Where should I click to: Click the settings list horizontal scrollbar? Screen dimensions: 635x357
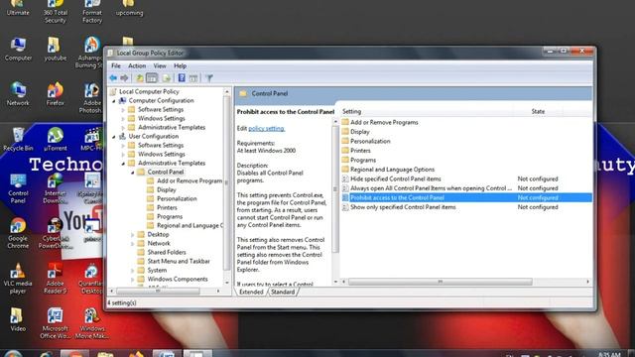tap(441, 282)
